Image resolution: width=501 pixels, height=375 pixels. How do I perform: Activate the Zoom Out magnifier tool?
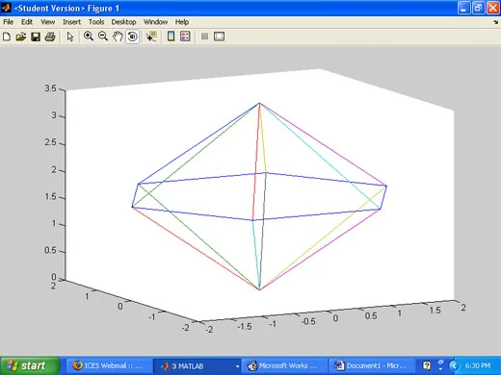(x=103, y=37)
